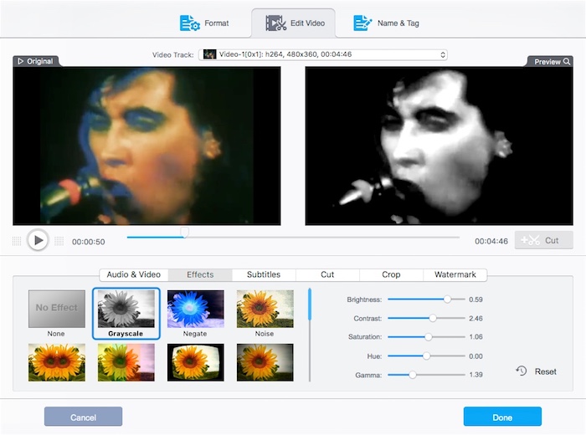Click the Edit Video filmstrip scissors icon

pyautogui.click(x=275, y=23)
